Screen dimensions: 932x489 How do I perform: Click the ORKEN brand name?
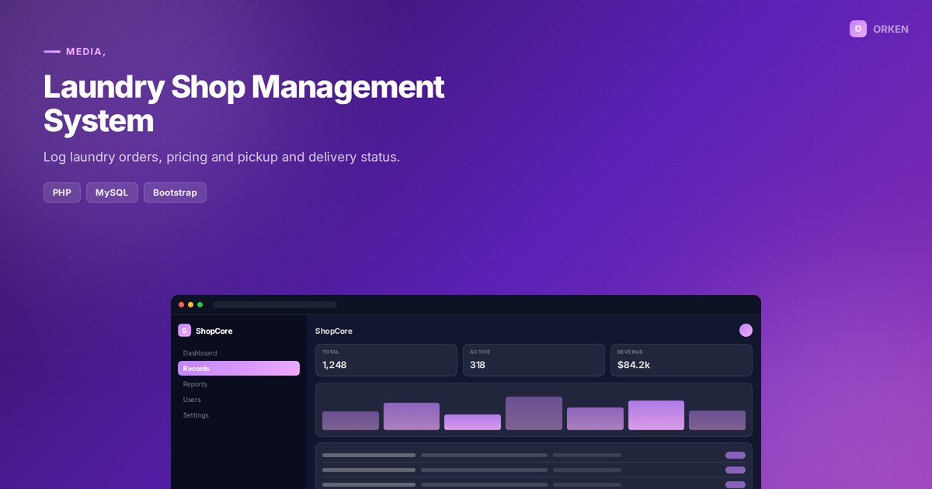891,29
